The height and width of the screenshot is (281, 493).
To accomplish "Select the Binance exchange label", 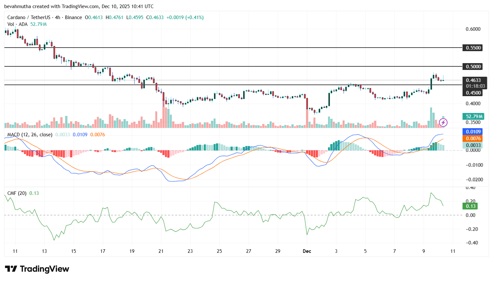I will (73, 17).
